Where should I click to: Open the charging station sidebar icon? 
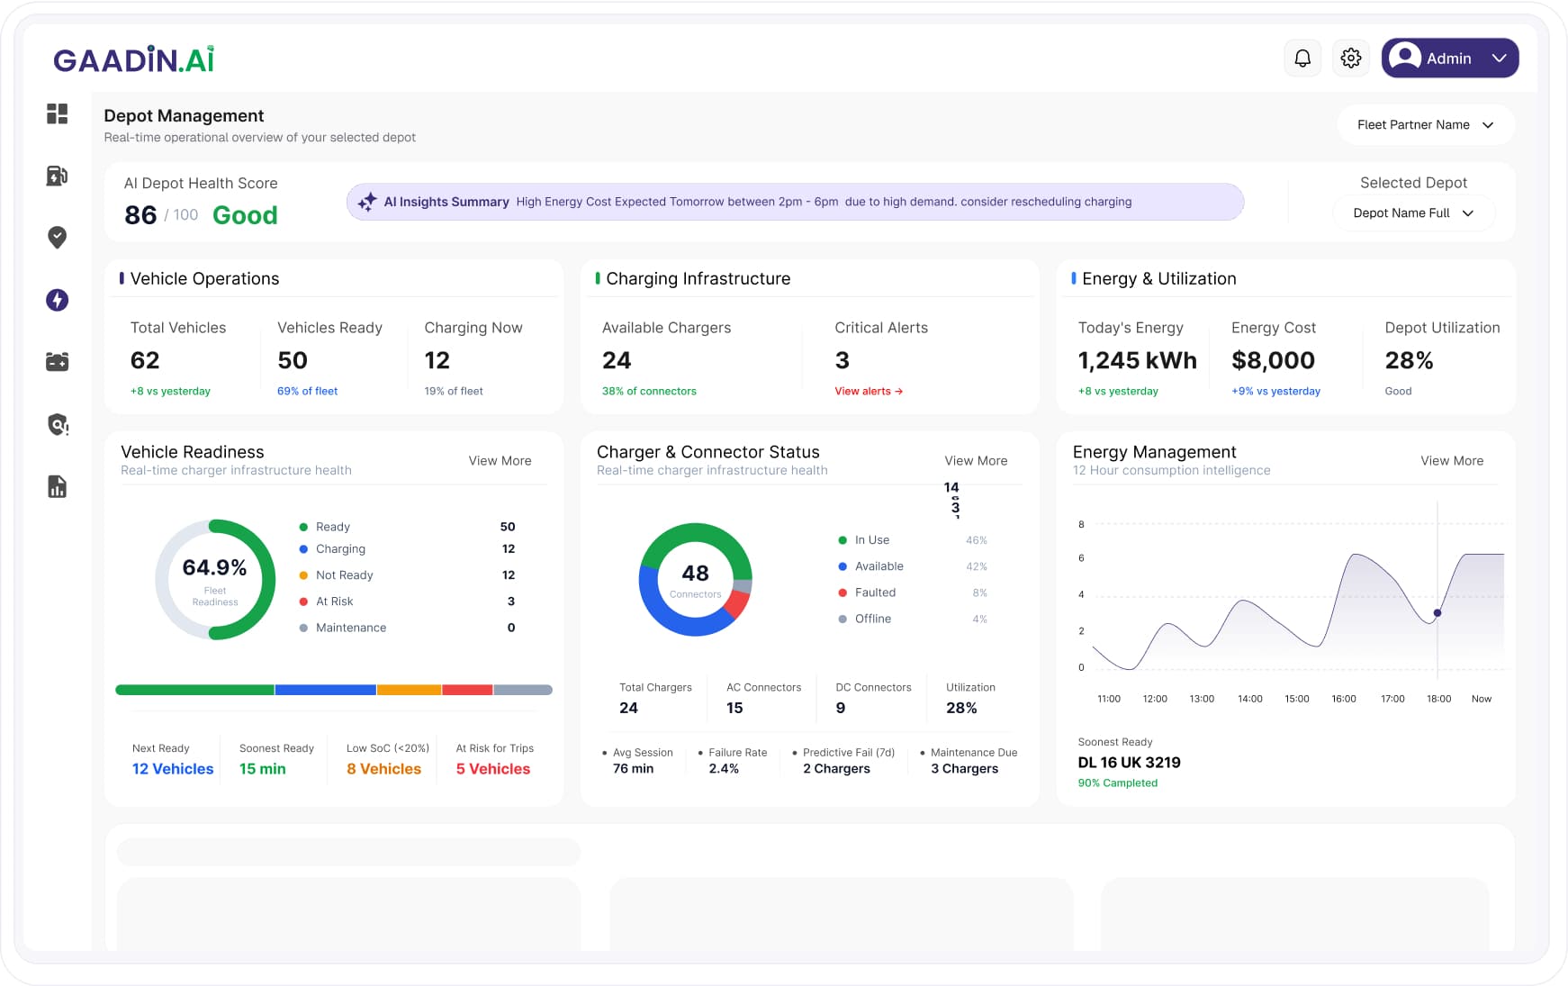pos(57,176)
